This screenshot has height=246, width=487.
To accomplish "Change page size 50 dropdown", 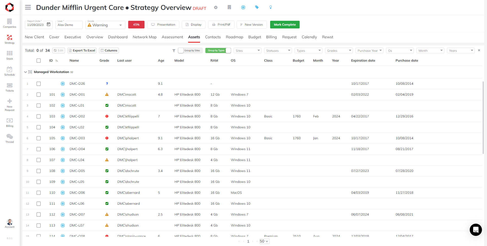I will click(264, 241).
